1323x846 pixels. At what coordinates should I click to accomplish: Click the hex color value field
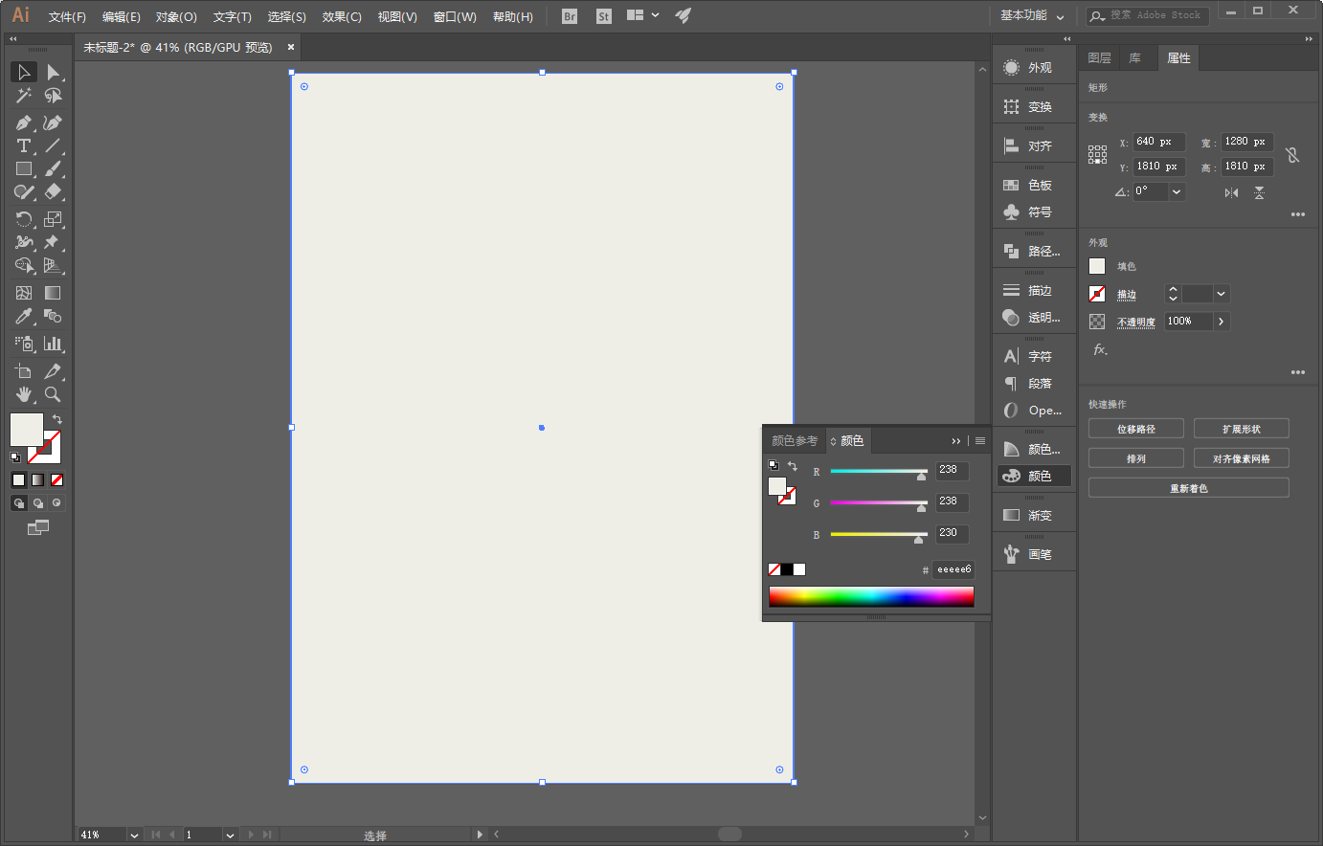(x=953, y=569)
